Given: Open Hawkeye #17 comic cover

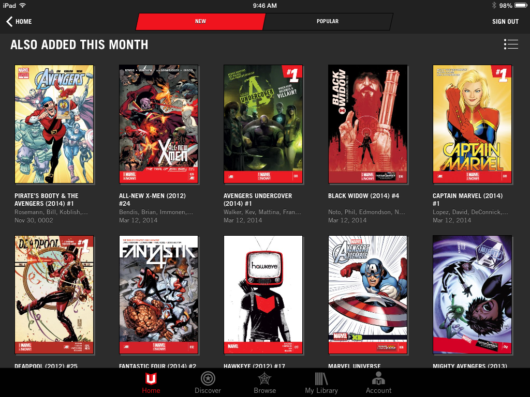Looking at the screenshot, I should (263, 295).
